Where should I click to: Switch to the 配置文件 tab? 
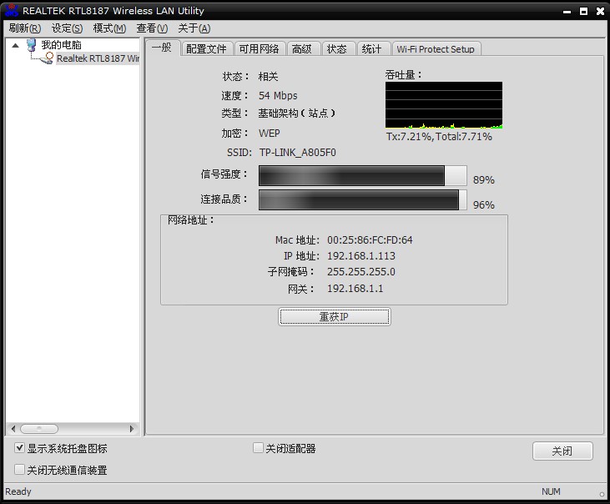click(x=207, y=49)
